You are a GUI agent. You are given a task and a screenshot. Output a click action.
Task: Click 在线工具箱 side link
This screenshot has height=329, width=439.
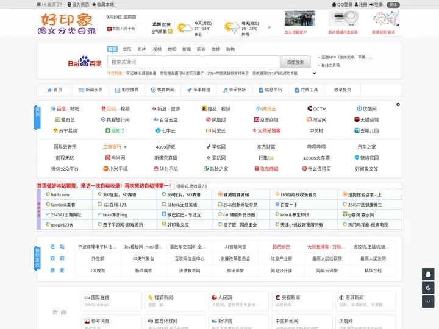(330, 65)
